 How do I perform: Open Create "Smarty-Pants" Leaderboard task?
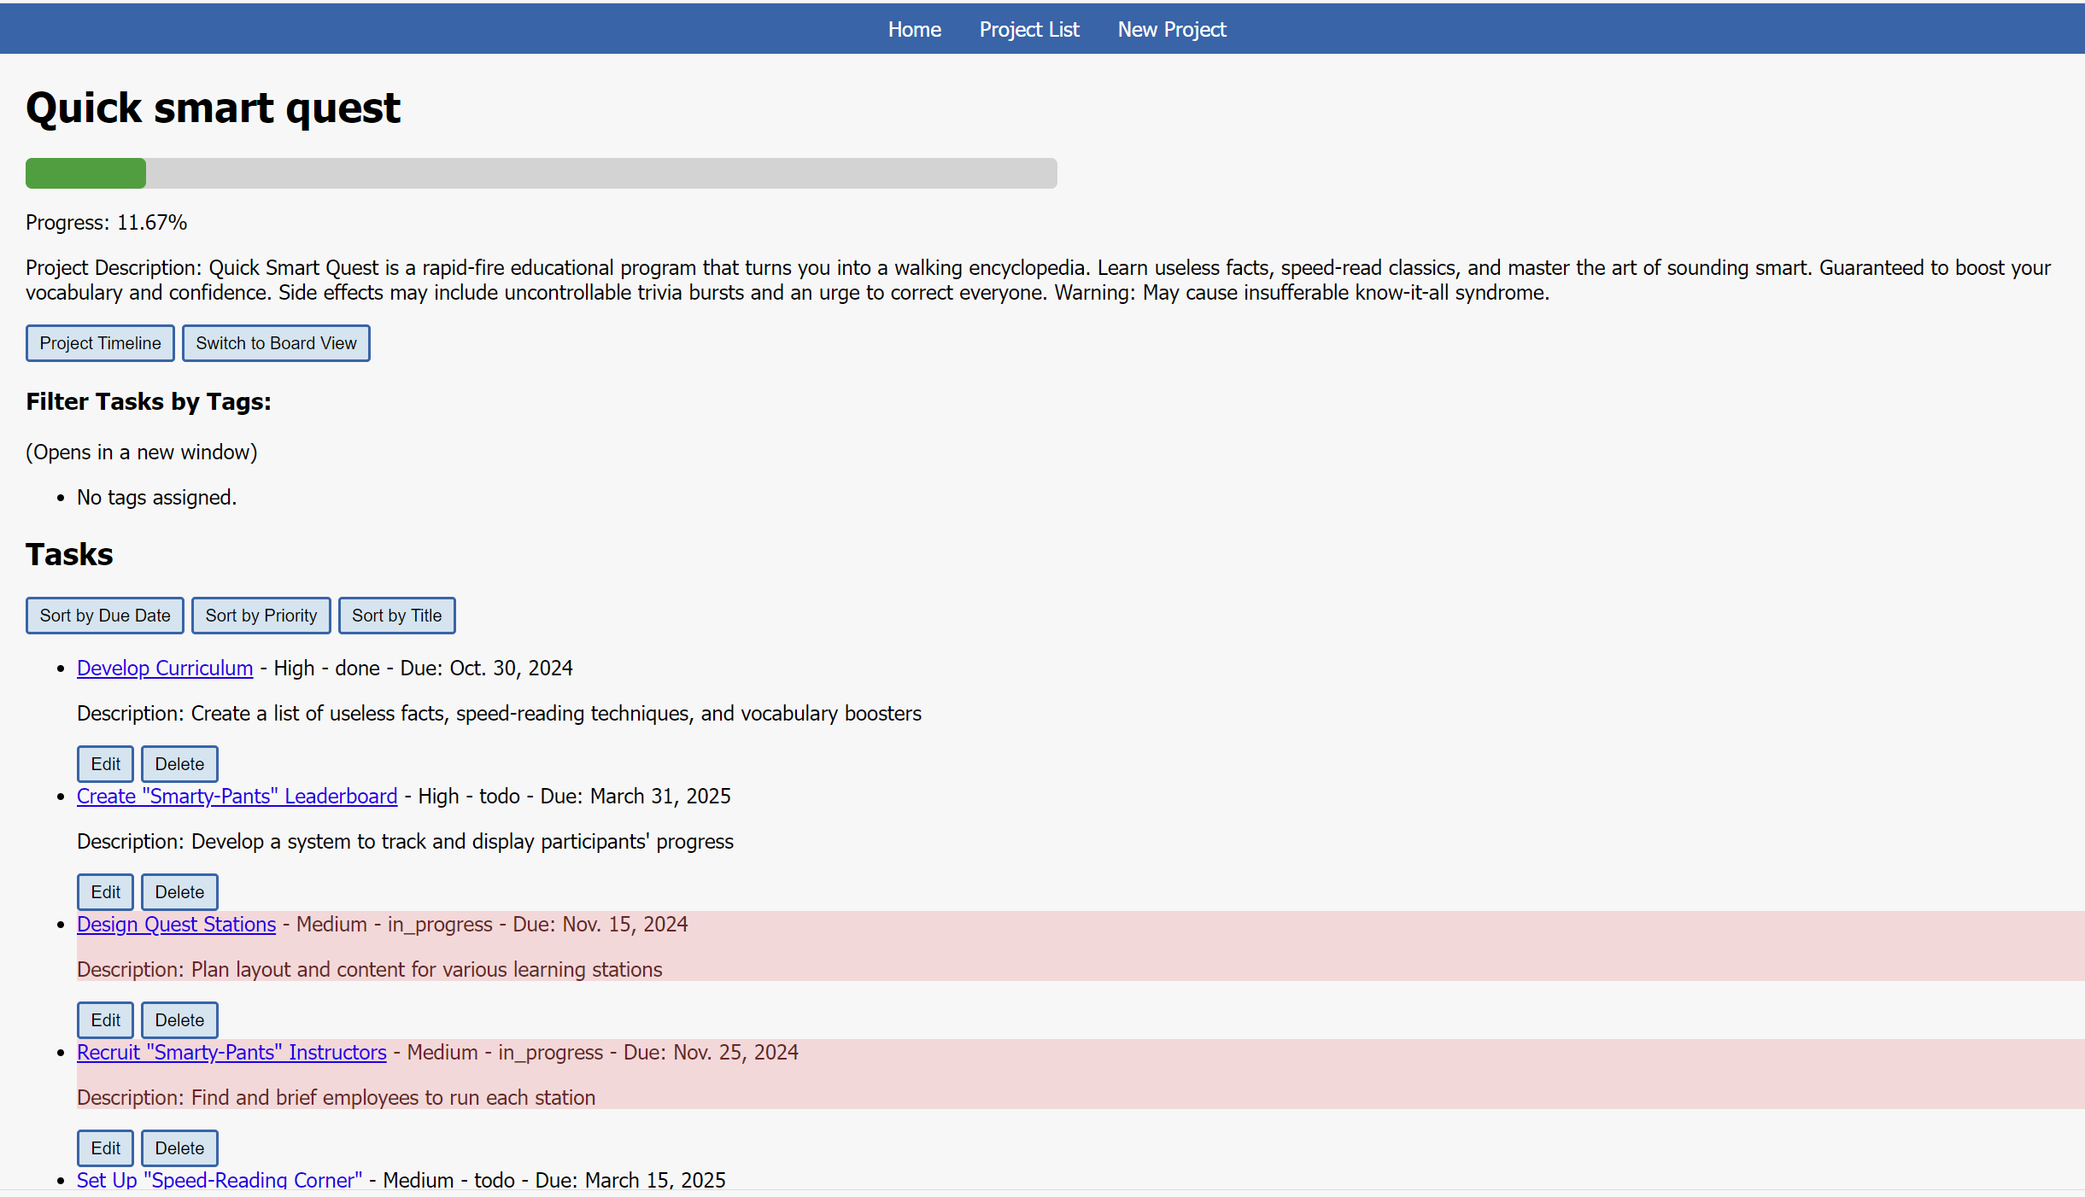[x=237, y=796]
